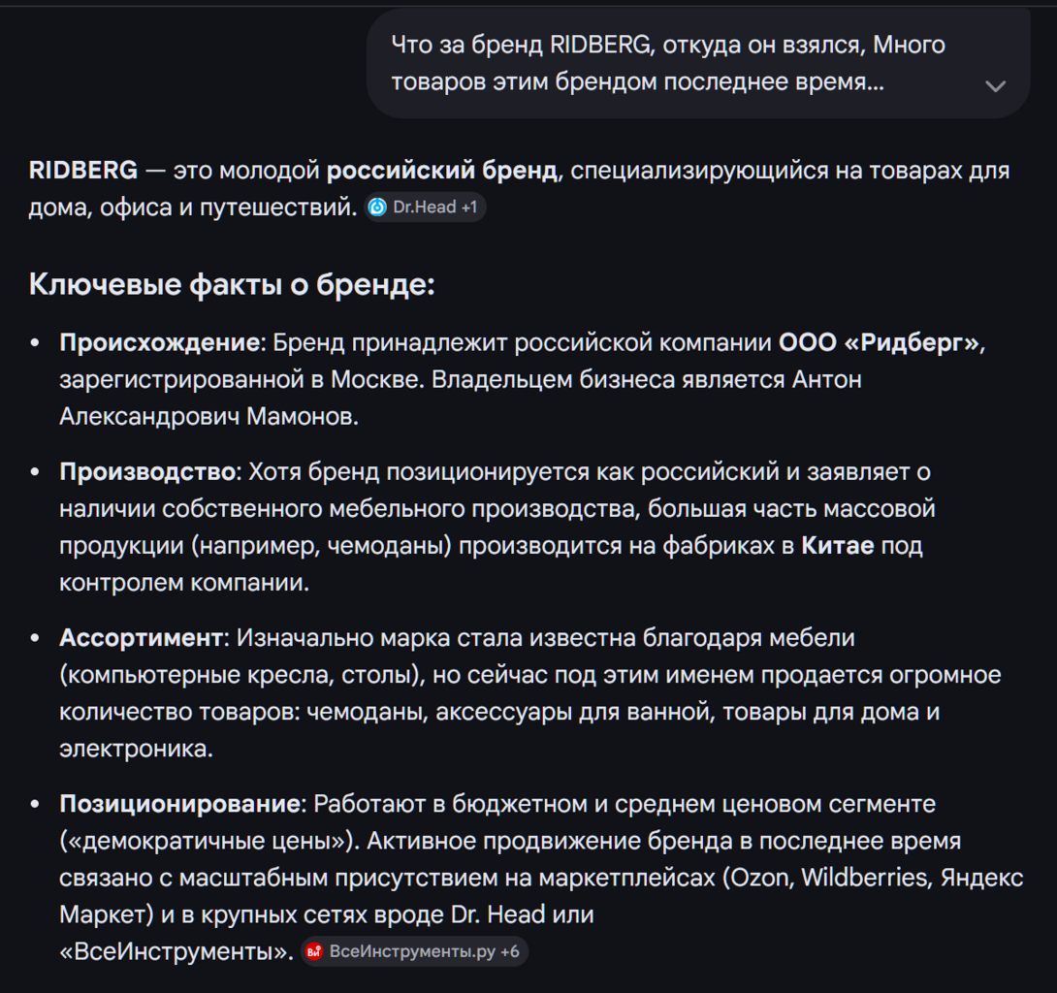1057x993 pixels.
Task: Click the +6 sources counter
Action: click(x=510, y=951)
